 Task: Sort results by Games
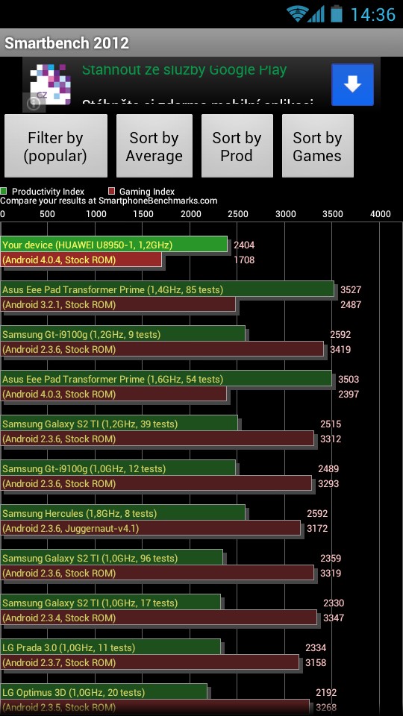[318, 146]
